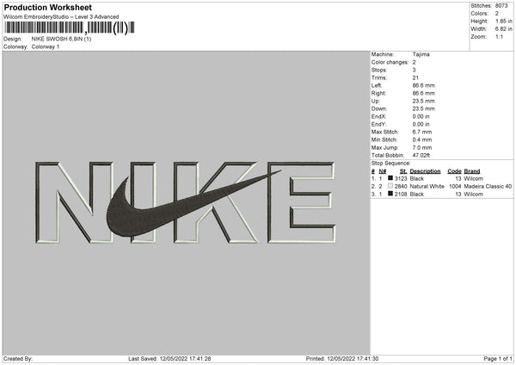Screen dimensions: 516x365
Task: Click the Total Bobbin value 47.02ft
Action: [x=421, y=155]
